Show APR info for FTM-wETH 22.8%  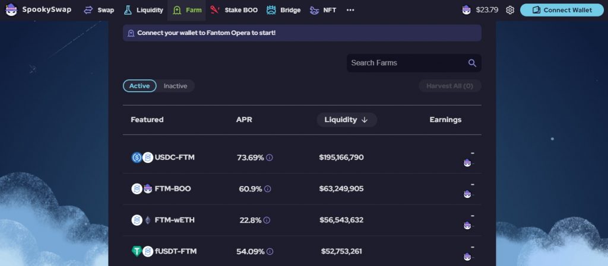tap(267, 220)
